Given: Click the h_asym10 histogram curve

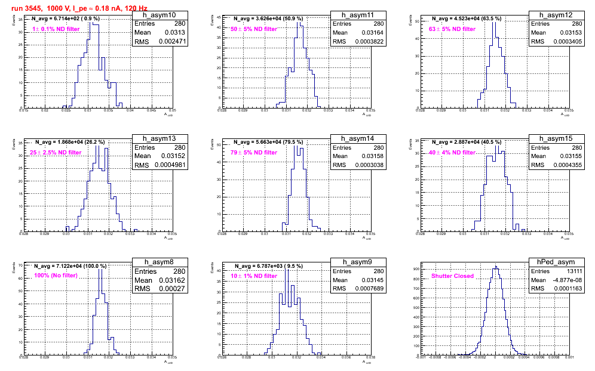Looking at the screenshot, I should click(x=92, y=65).
